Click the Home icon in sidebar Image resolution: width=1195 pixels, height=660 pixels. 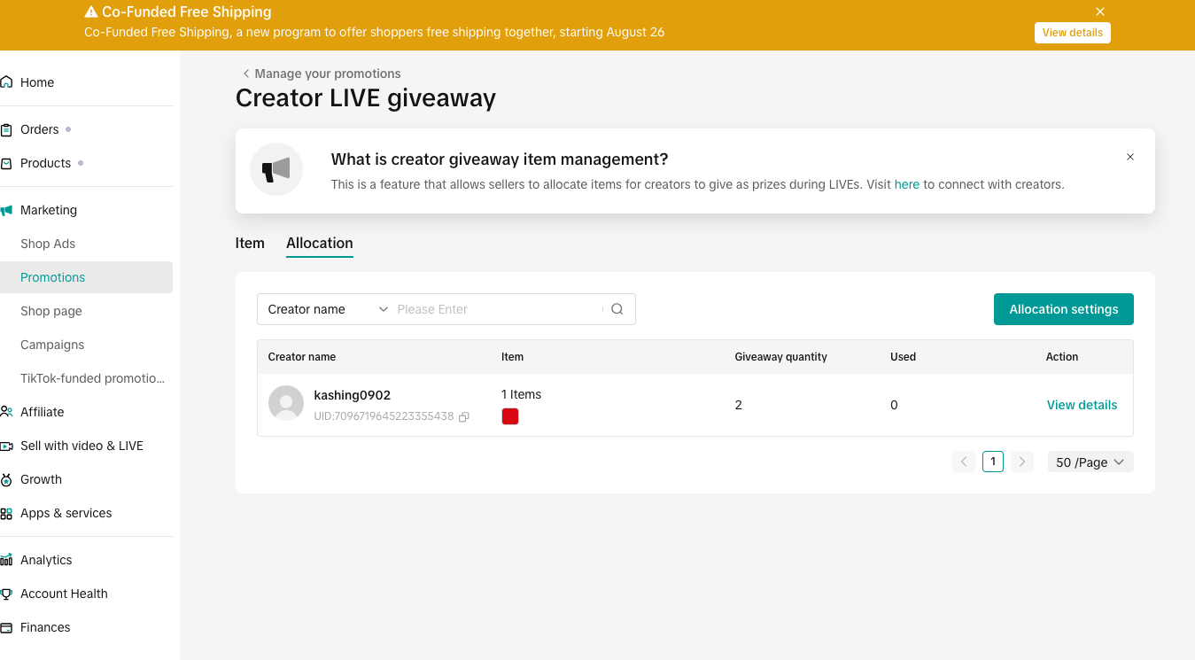(7, 82)
